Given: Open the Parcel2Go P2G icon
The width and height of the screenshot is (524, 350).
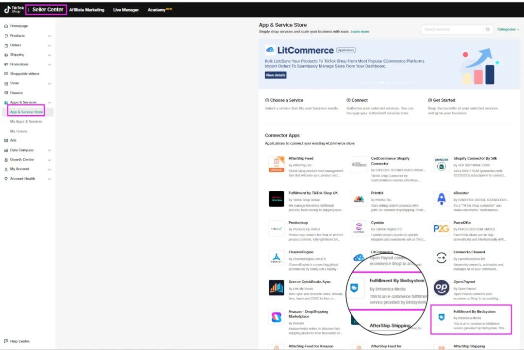Looking at the screenshot, I should [x=442, y=228].
